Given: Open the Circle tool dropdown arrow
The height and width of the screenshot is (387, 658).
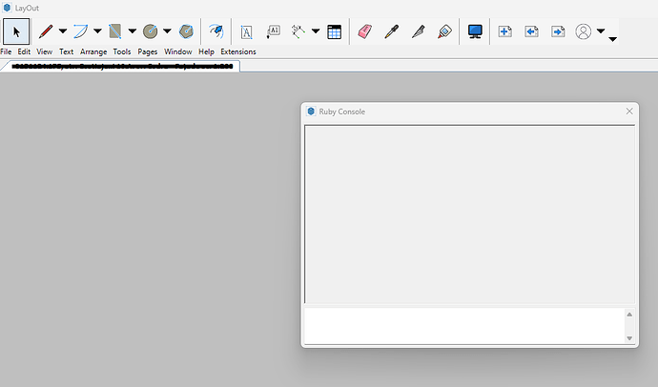Looking at the screenshot, I should click(x=167, y=31).
